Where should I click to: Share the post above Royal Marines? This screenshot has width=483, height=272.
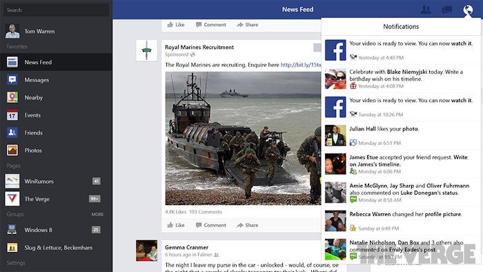[248, 25]
